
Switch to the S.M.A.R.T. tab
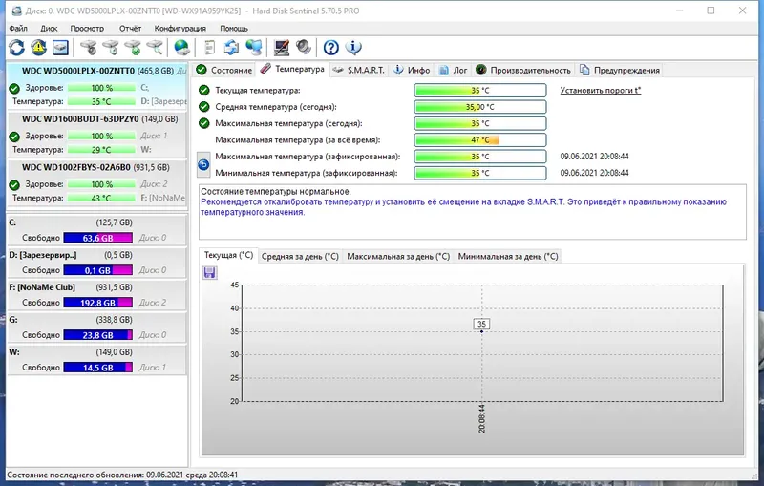[x=358, y=70]
